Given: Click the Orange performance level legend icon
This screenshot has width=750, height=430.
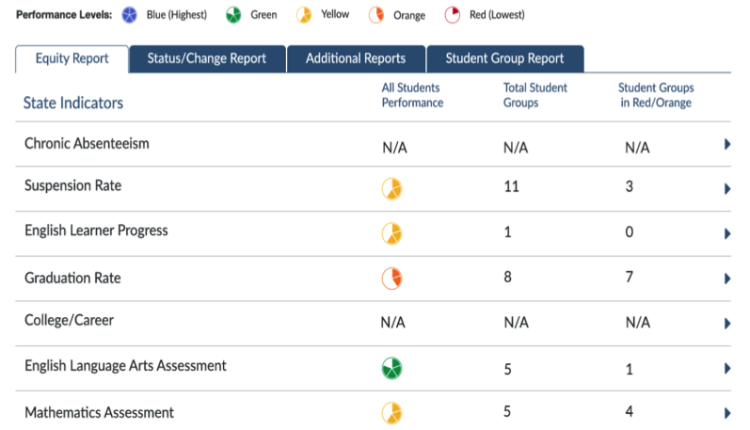Looking at the screenshot, I should (376, 15).
